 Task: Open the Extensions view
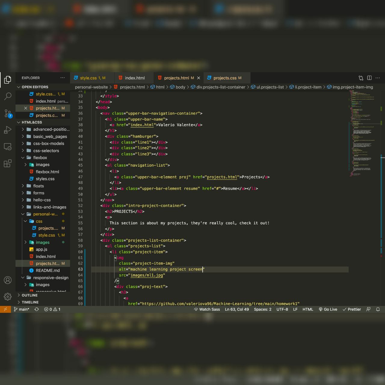click(8, 163)
